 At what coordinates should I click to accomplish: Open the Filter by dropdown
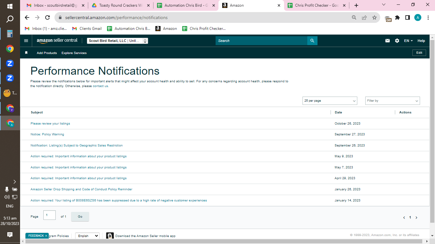(x=392, y=101)
